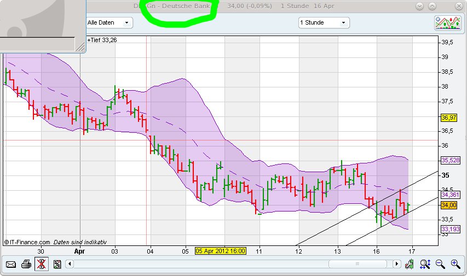
Task: Click the yellow 36,97 price label
Action: 449,118
